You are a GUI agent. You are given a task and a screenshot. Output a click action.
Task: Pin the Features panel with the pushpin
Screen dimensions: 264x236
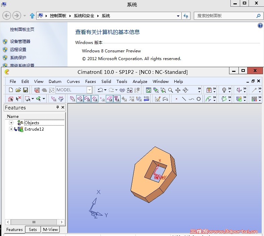click(57, 107)
